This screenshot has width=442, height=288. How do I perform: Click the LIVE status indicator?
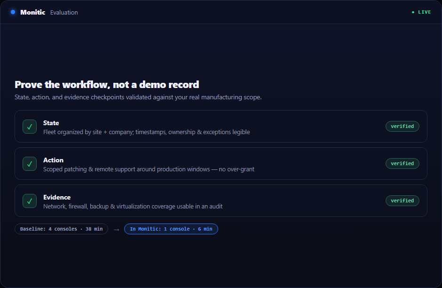pyautogui.click(x=421, y=12)
